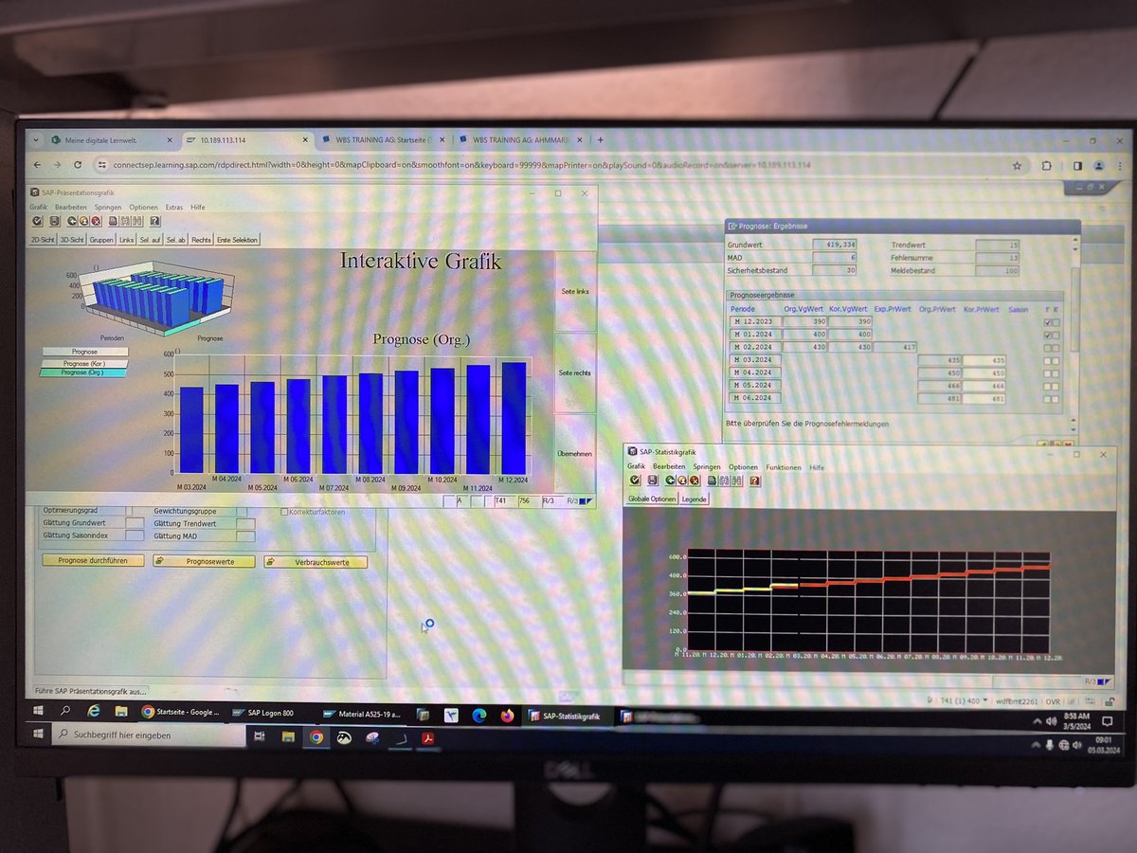Open a new Chrome tab with the plus icon

600,139
